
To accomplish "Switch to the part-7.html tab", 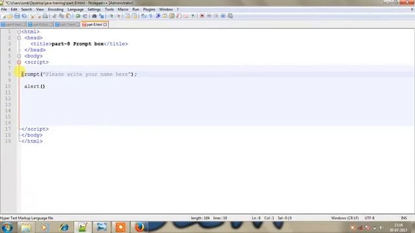I will tap(67, 25).
